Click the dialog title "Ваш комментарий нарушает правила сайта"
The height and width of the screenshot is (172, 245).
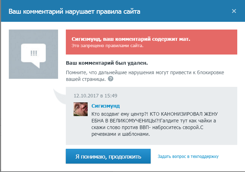(74, 12)
